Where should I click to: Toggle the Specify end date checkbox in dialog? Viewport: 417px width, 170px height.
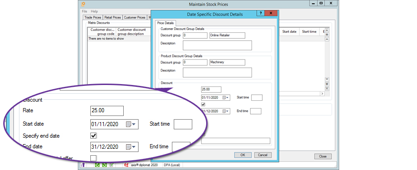click(203, 104)
